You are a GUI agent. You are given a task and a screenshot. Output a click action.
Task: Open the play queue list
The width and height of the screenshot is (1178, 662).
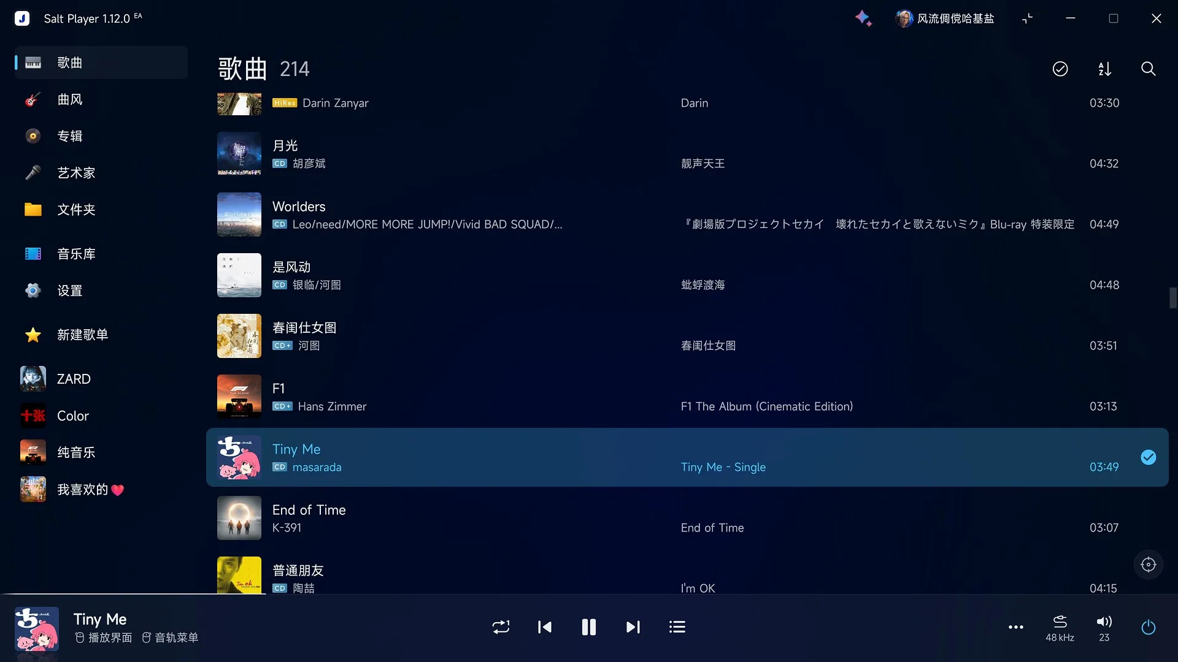pos(677,627)
